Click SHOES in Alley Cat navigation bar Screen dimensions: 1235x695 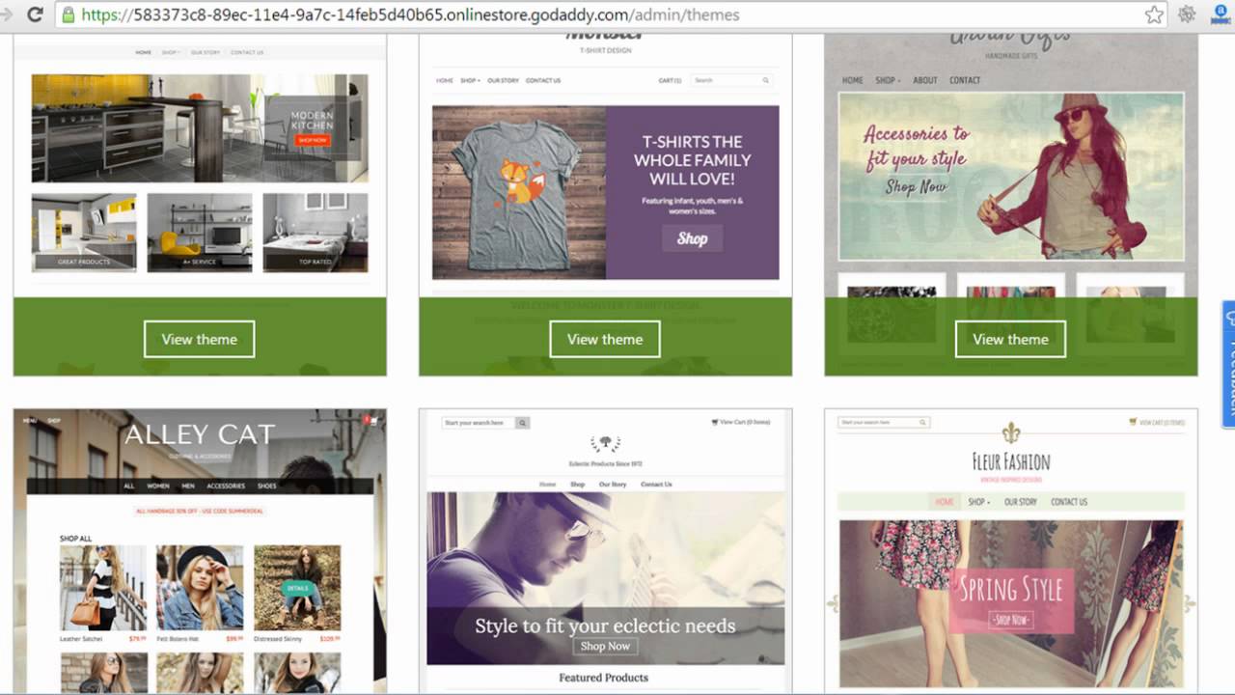267,486
